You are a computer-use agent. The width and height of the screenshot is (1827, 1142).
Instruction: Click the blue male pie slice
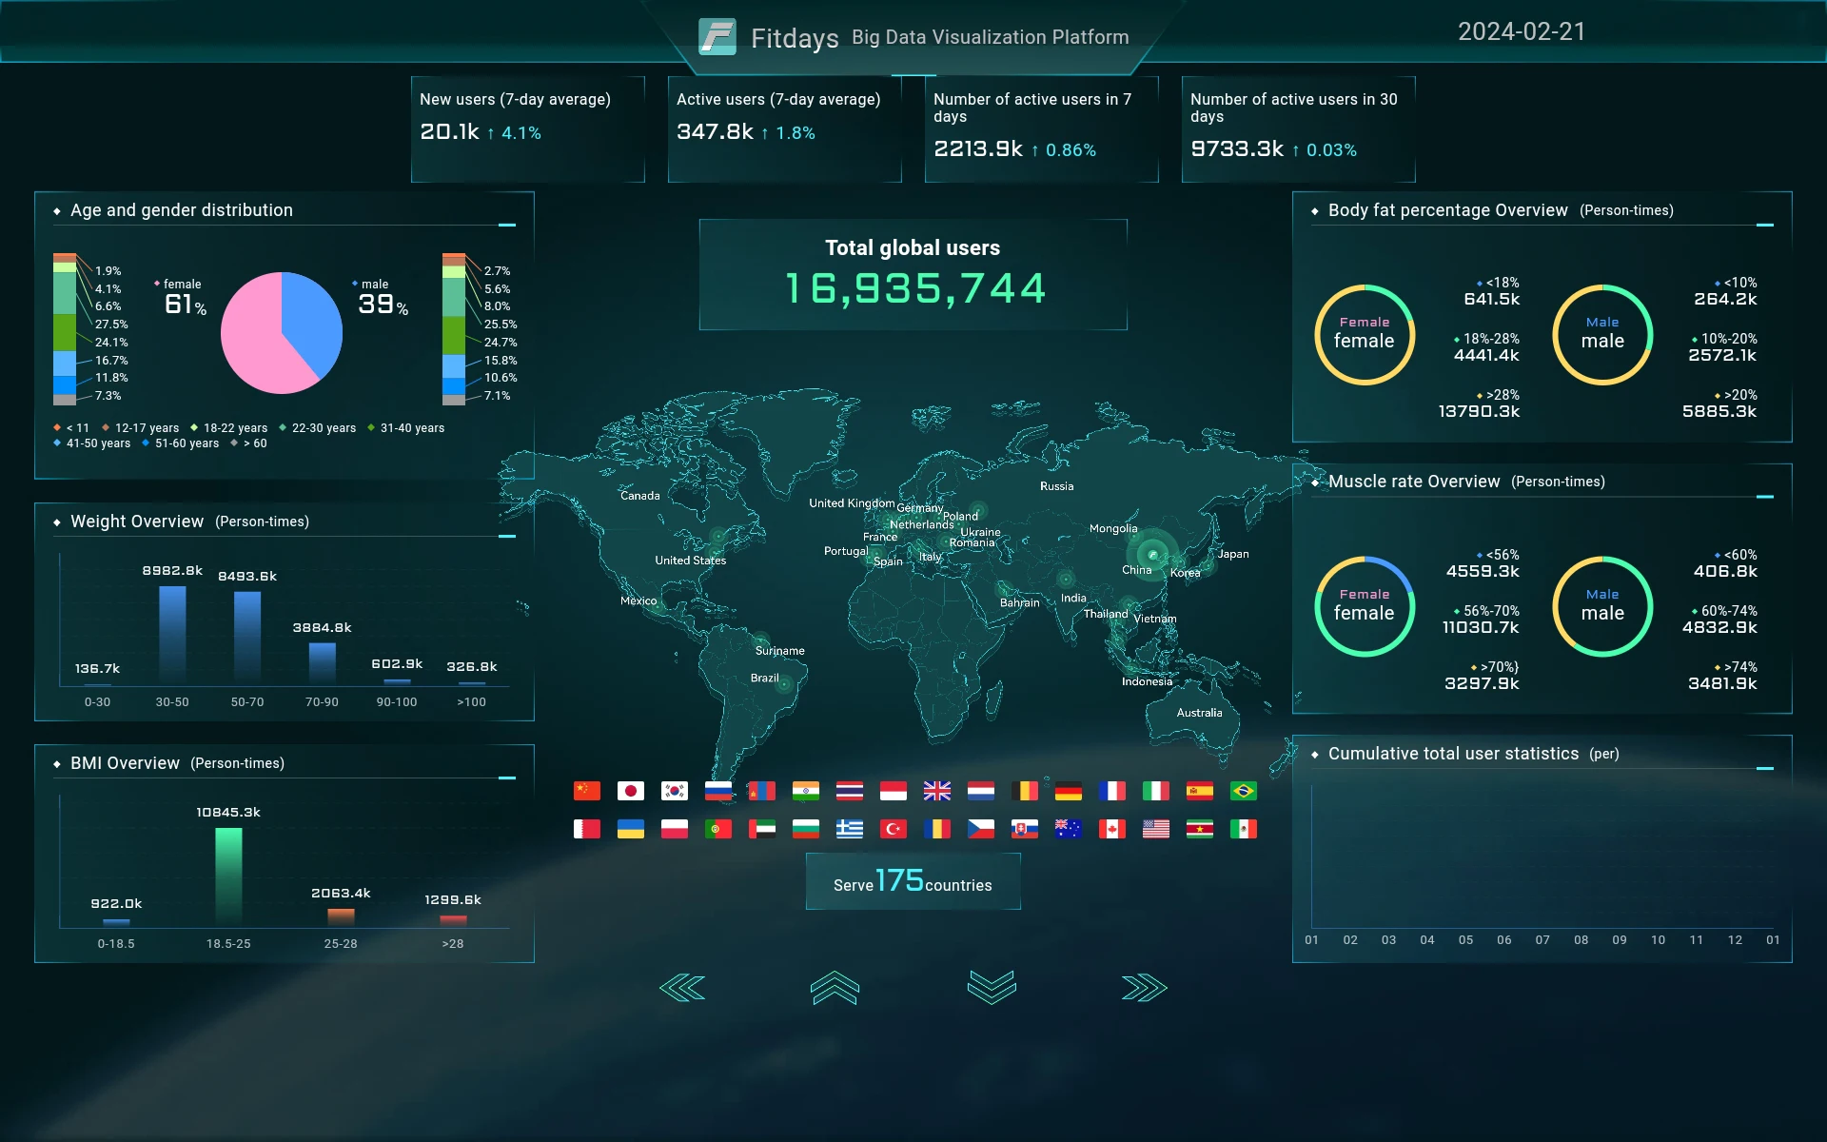coord(309,314)
